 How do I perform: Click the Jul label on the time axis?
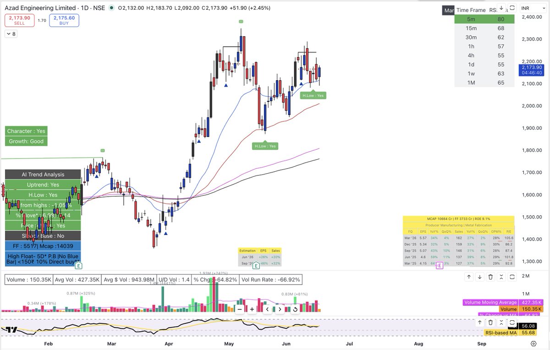tap(349, 343)
